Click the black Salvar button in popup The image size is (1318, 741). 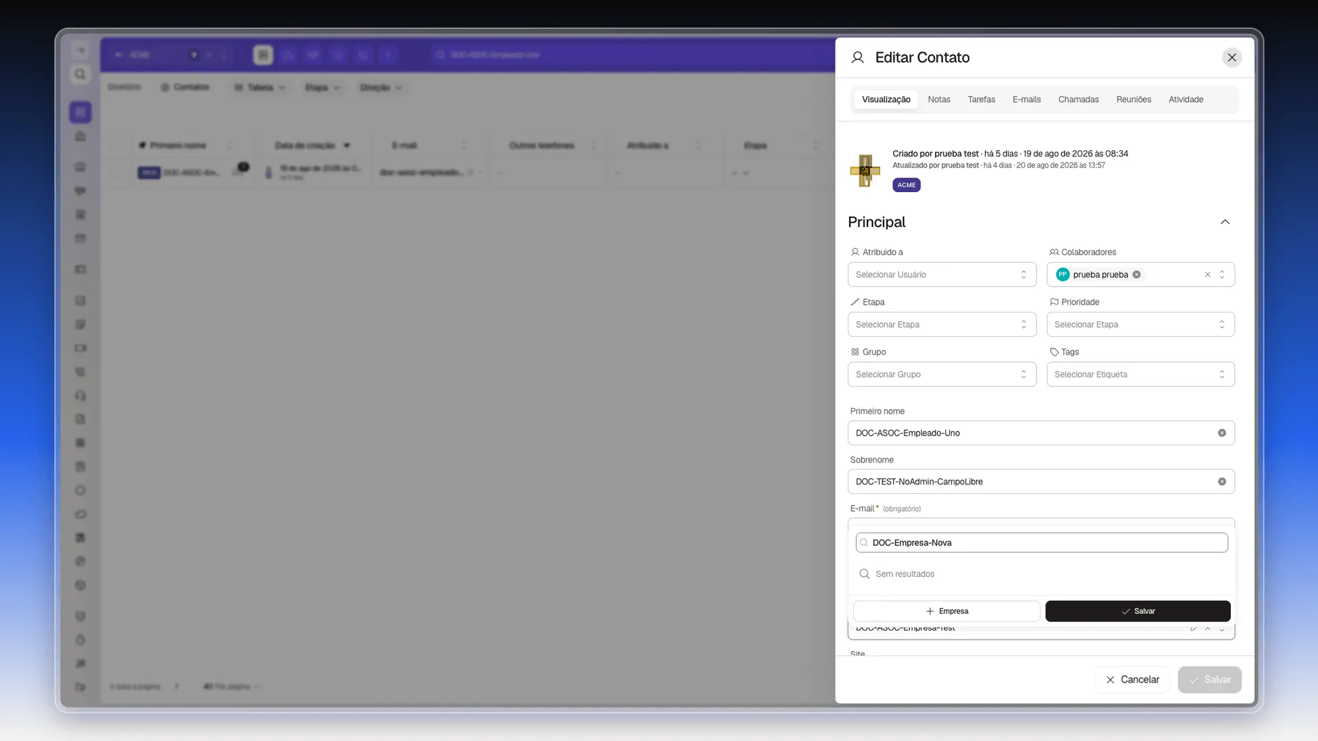(x=1137, y=611)
